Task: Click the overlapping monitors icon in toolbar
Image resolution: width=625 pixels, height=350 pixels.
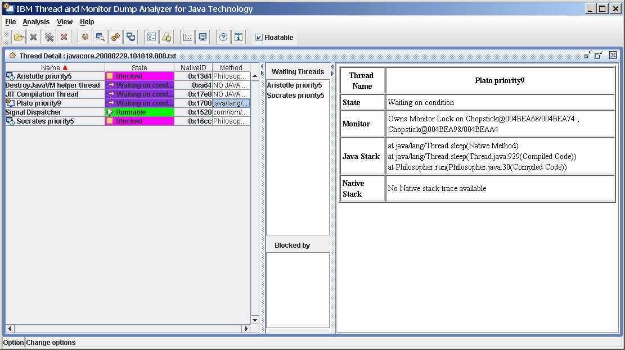Action: pyautogui.click(x=131, y=37)
